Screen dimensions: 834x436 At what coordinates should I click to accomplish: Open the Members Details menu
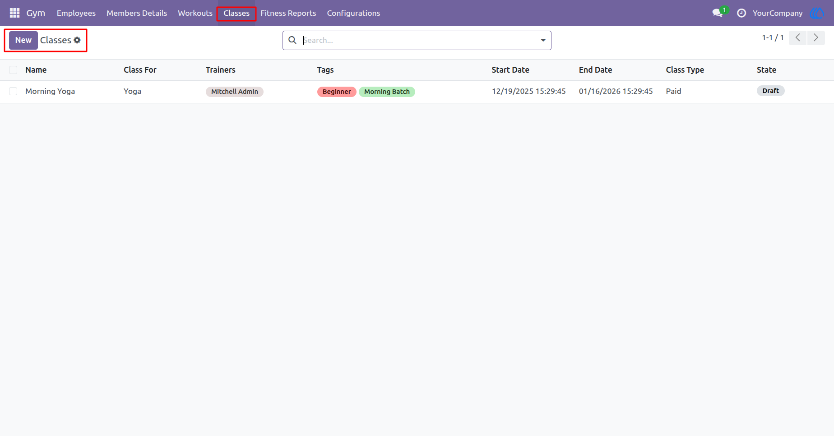pyautogui.click(x=137, y=13)
